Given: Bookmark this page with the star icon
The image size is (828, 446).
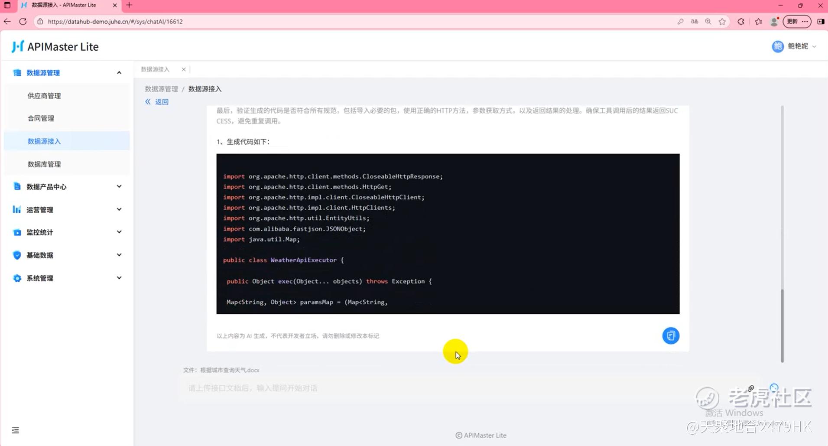Looking at the screenshot, I should click(722, 21).
